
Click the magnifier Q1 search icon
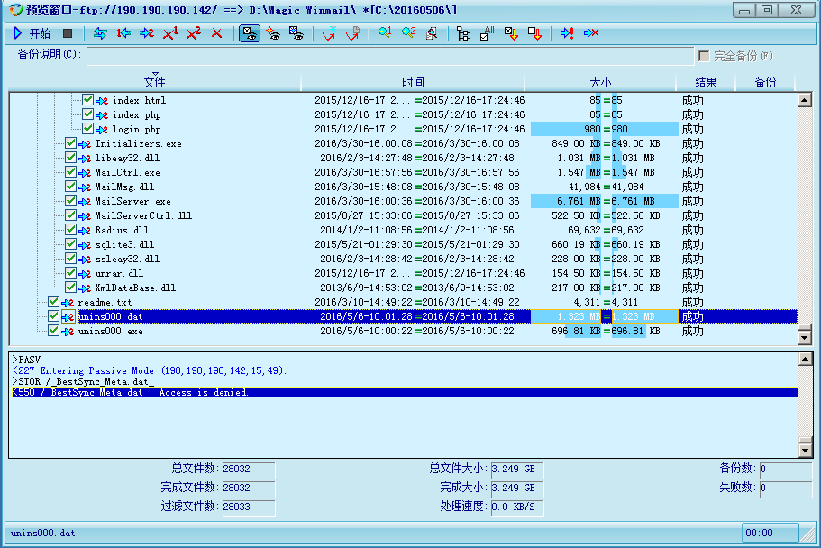pyautogui.click(x=385, y=33)
